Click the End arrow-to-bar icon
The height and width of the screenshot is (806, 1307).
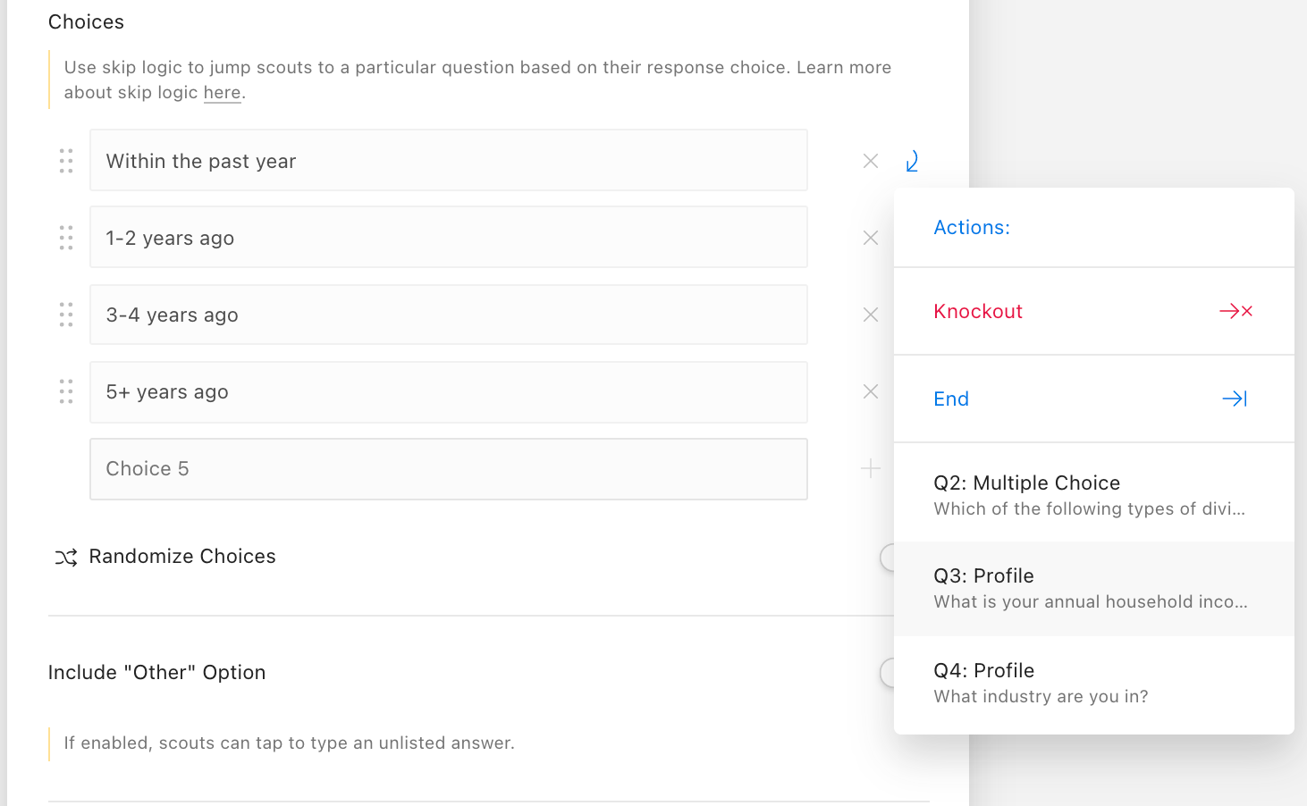(1235, 399)
